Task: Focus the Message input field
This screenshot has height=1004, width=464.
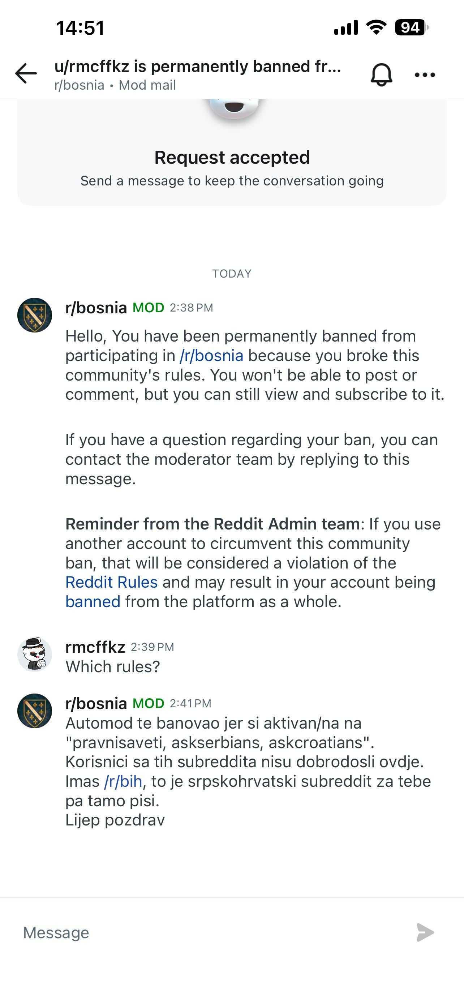Action: [x=210, y=932]
